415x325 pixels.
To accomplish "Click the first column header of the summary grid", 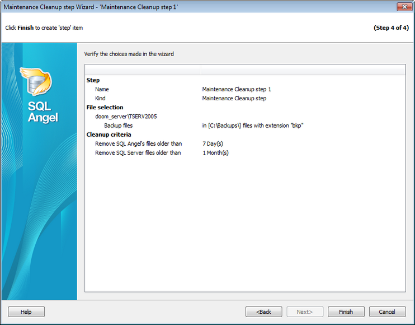I will [143, 70].
